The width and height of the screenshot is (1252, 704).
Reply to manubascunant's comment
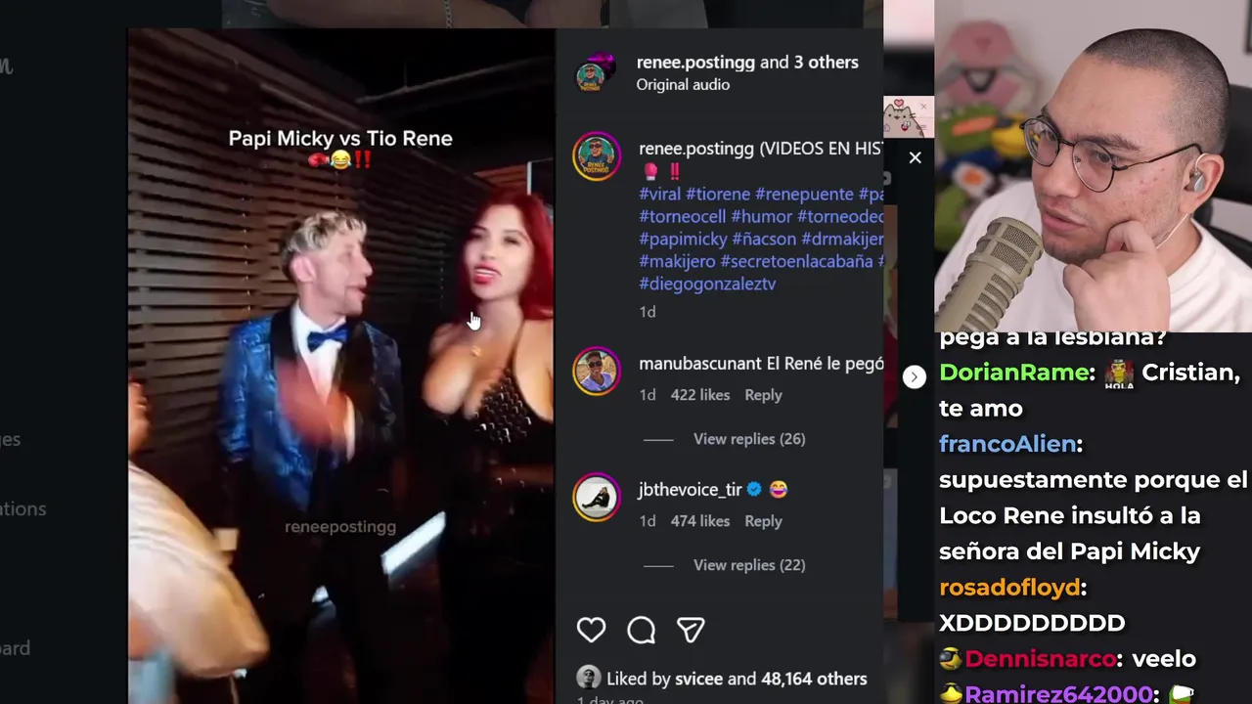pyautogui.click(x=763, y=395)
